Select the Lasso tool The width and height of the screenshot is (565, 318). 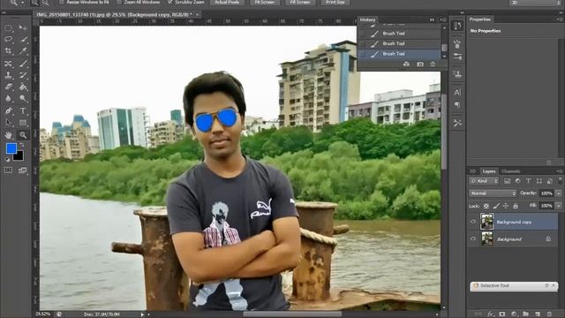tap(8, 39)
